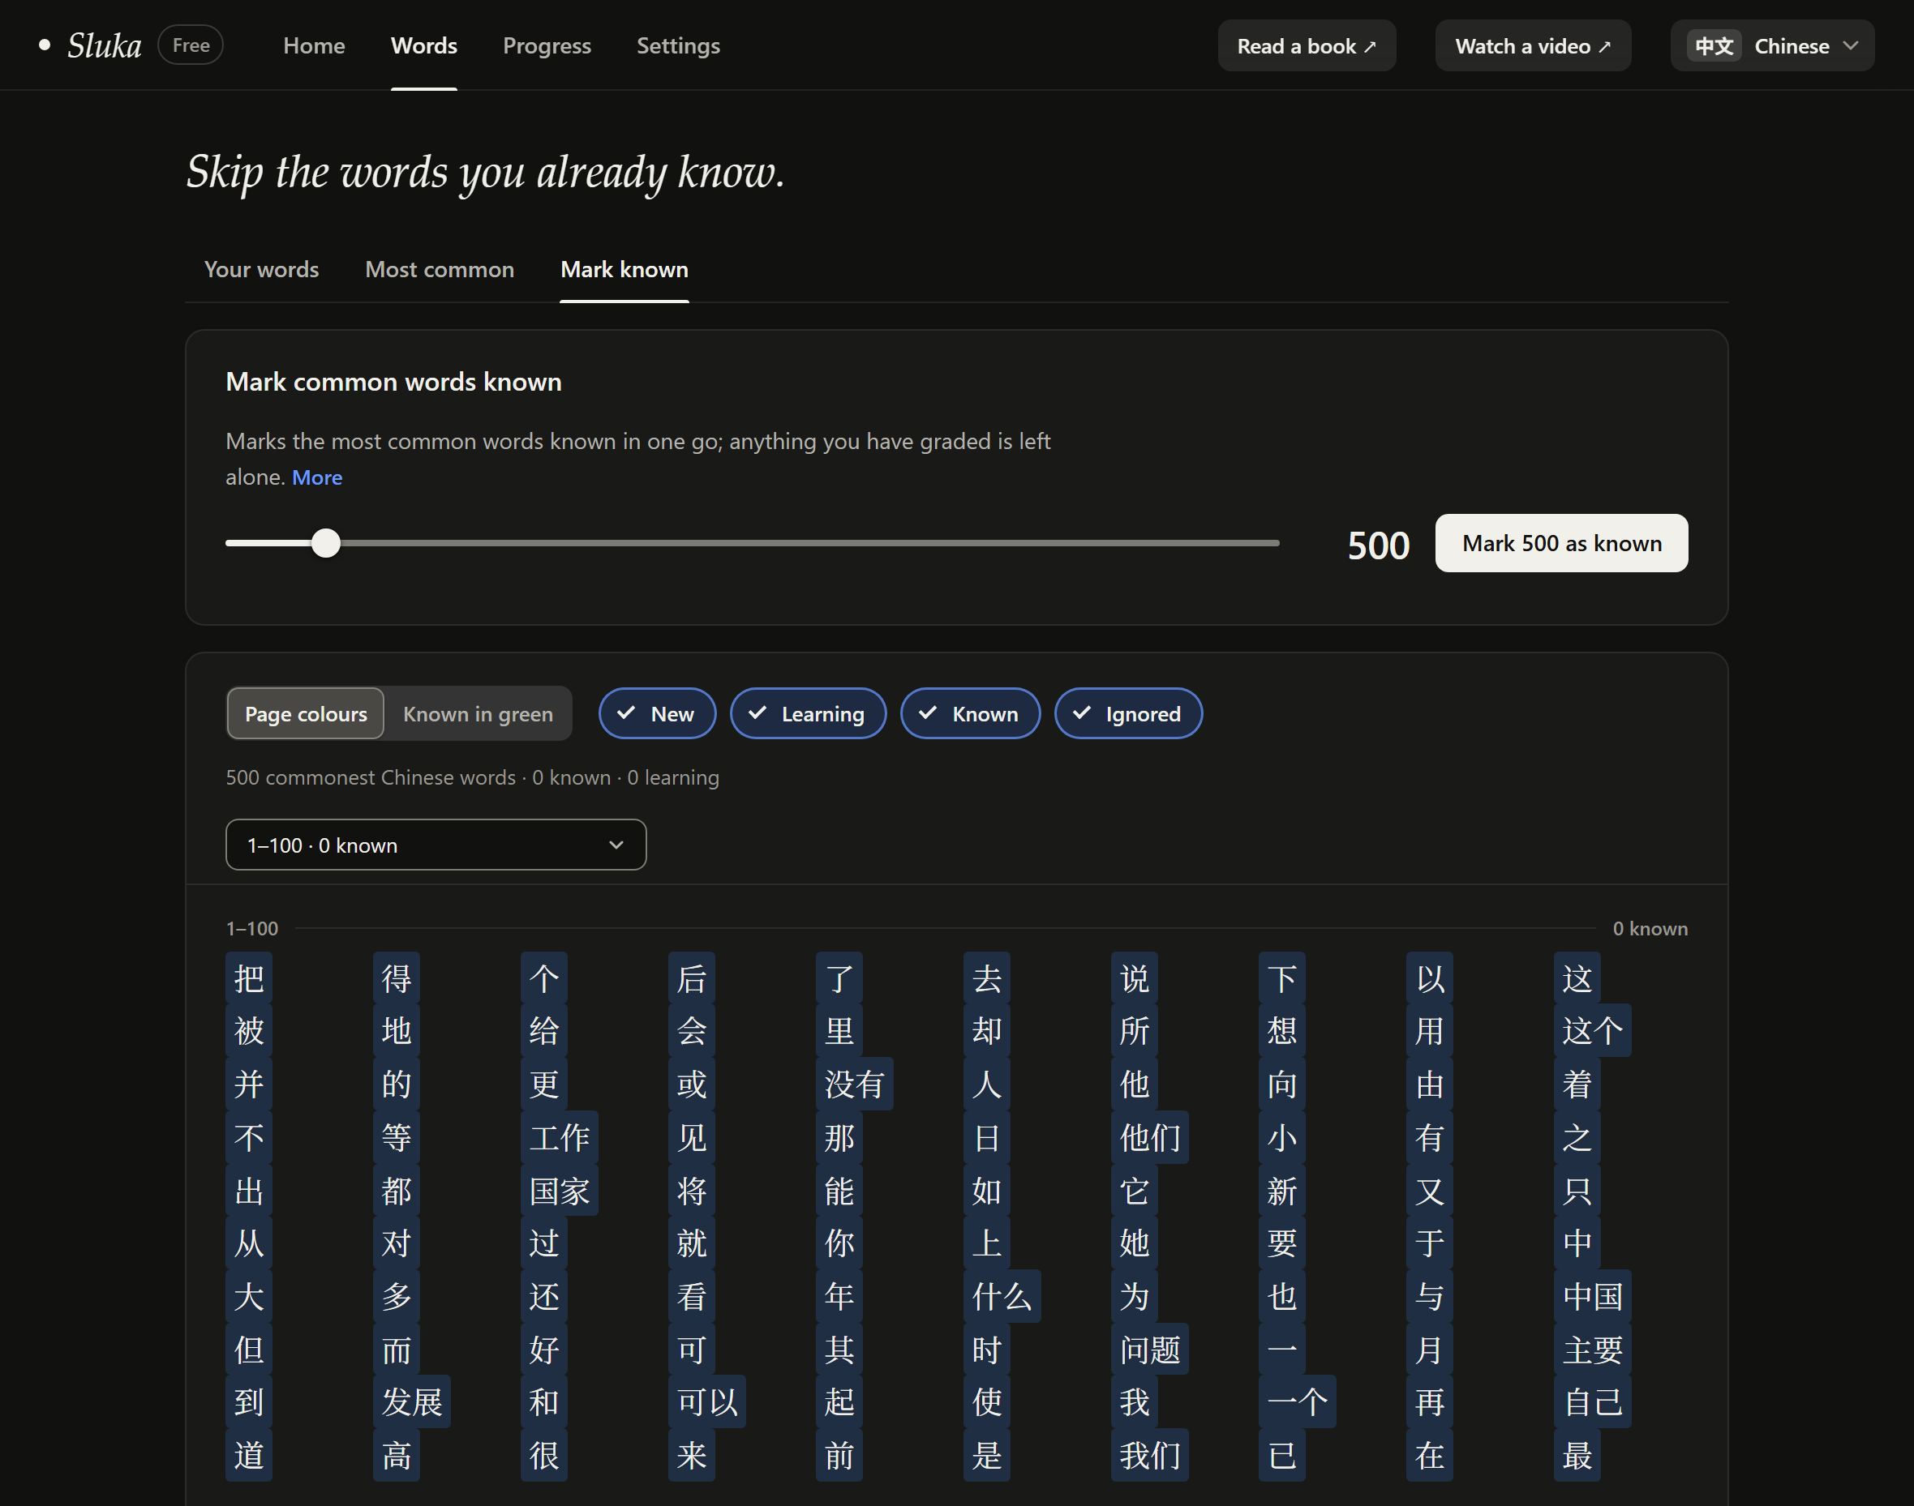
Task: Click the word 最
Action: 1577,1455
